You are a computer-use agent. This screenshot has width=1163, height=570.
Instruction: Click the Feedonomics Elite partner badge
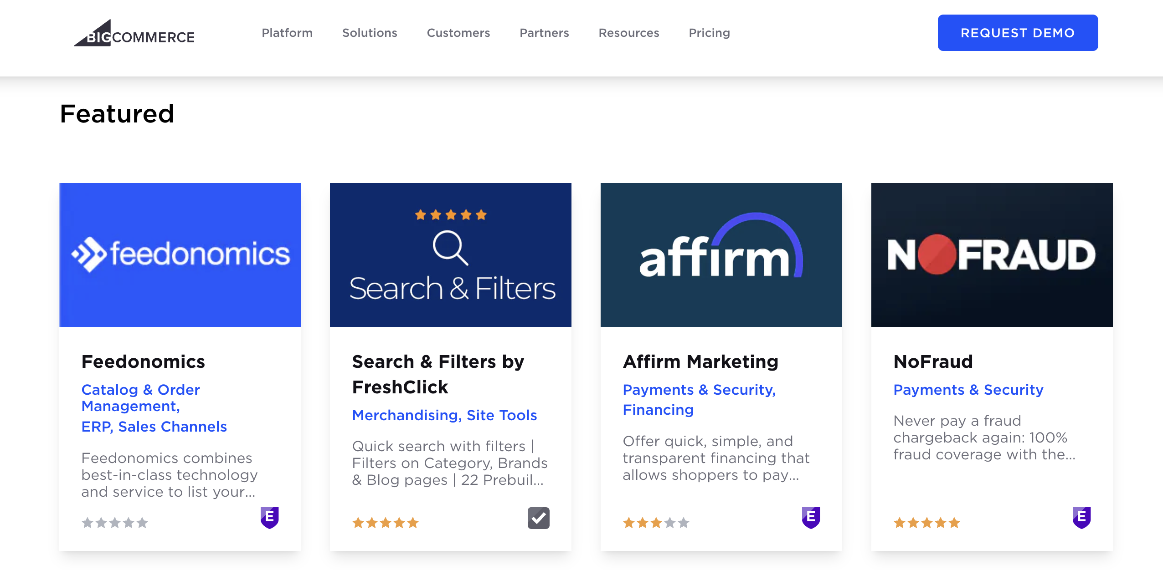[x=269, y=518]
